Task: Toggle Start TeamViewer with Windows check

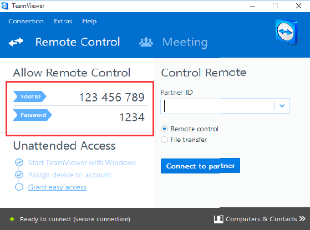Action: pyautogui.click(x=19, y=162)
